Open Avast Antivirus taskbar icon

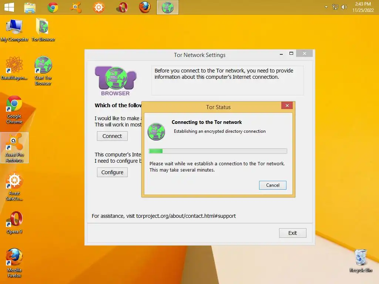(76, 7)
